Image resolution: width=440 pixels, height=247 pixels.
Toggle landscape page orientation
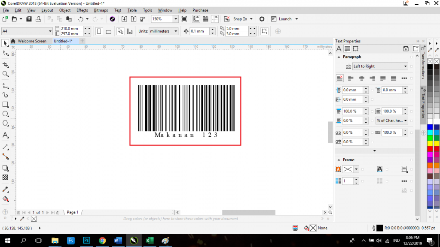[109, 31]
